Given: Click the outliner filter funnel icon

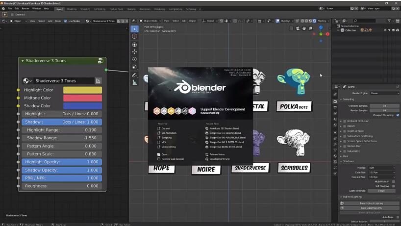Looking at the screenshot, I should [x=389, y=21].
